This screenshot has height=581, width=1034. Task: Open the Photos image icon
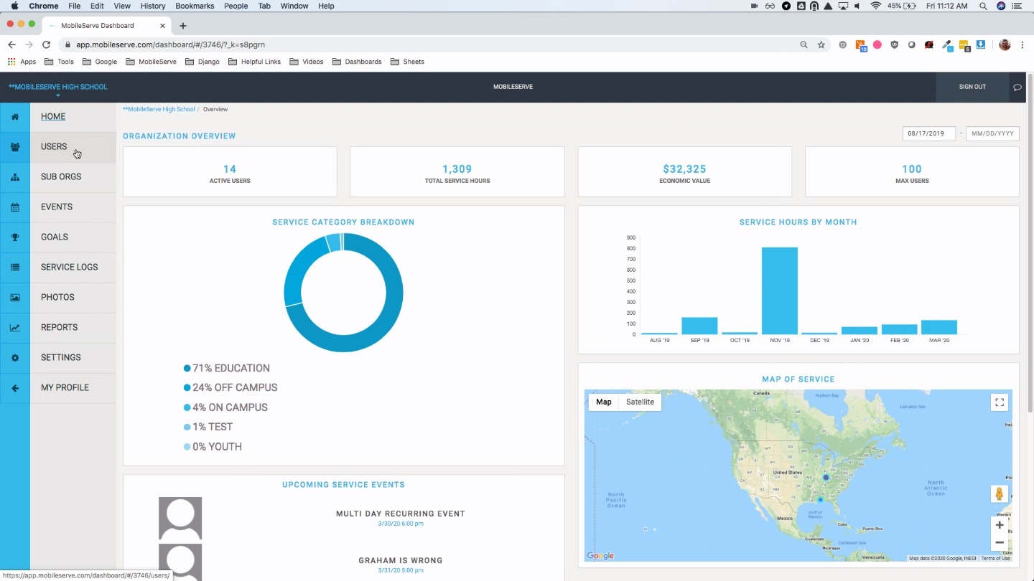pos(15,298)
